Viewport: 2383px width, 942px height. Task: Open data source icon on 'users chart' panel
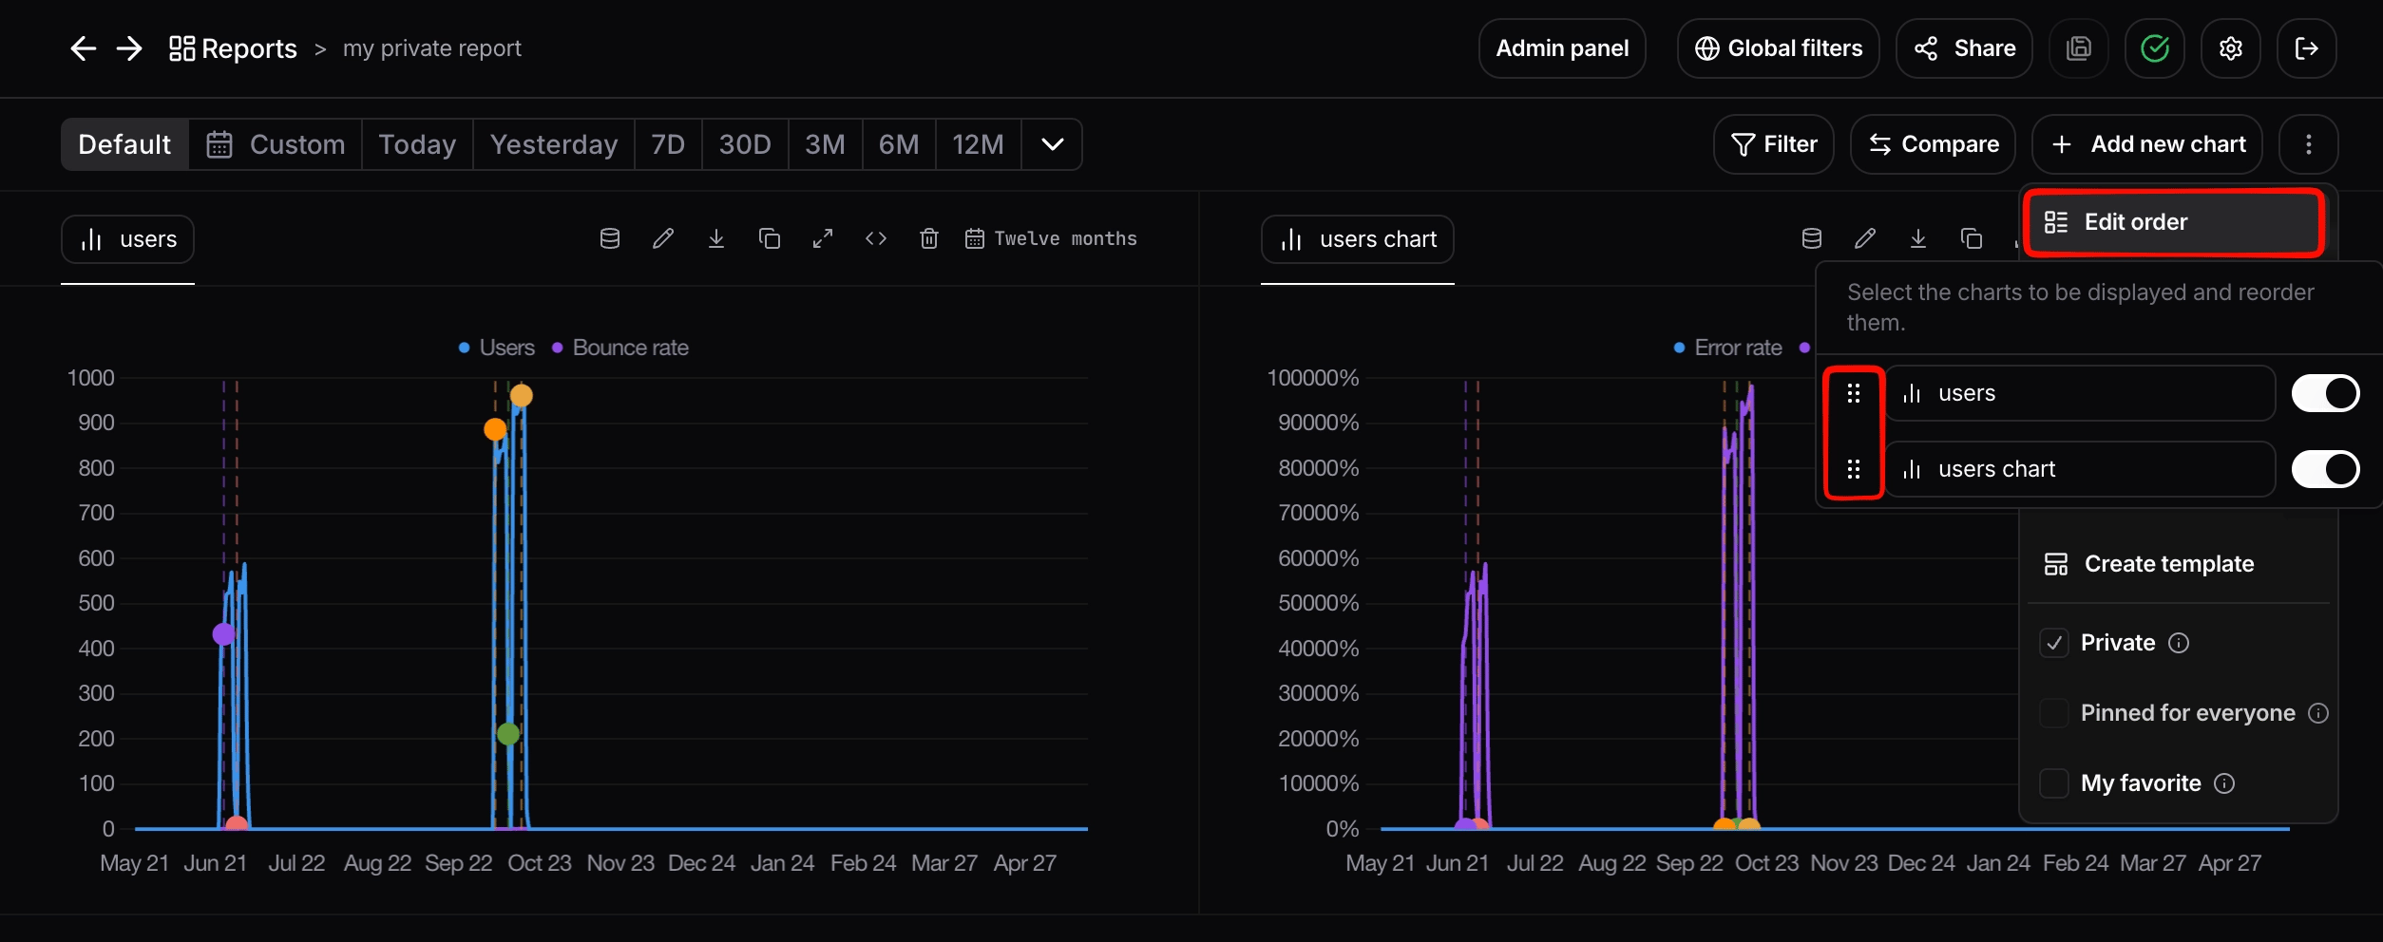1812,238
